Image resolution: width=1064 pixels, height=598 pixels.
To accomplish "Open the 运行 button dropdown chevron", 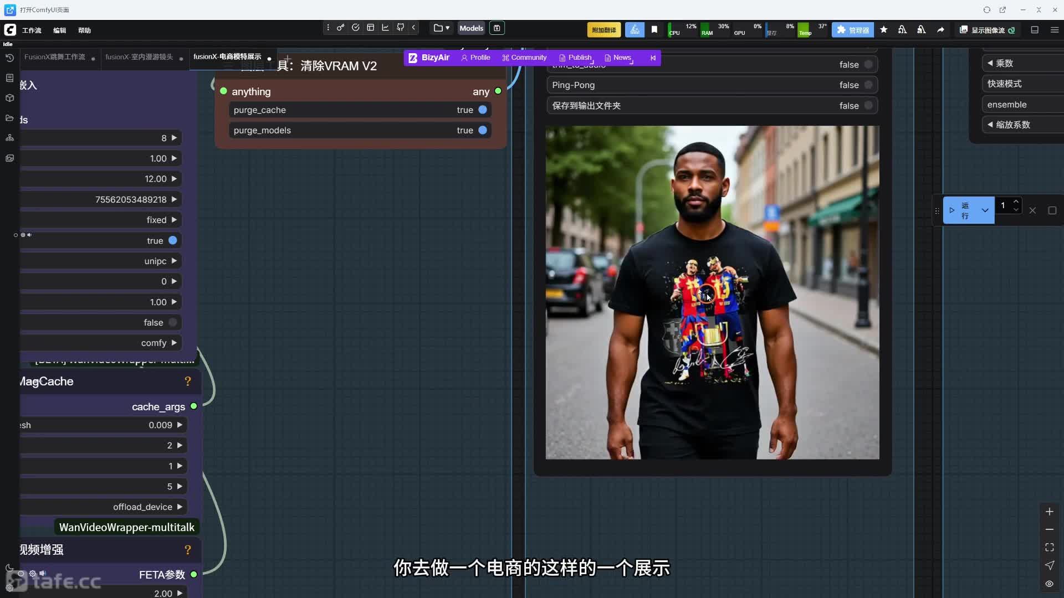I will click(x=985, y=210).
